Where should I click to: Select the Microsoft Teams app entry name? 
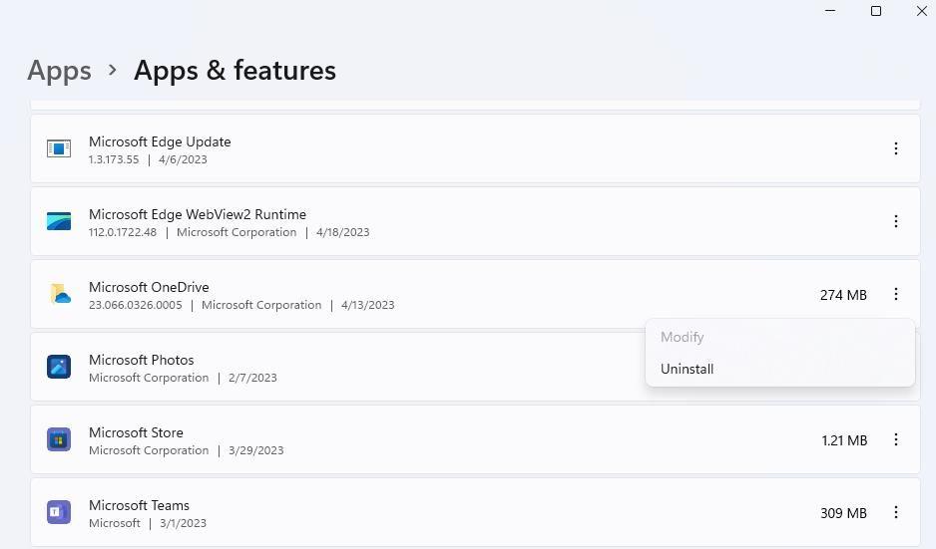(139, 505)
